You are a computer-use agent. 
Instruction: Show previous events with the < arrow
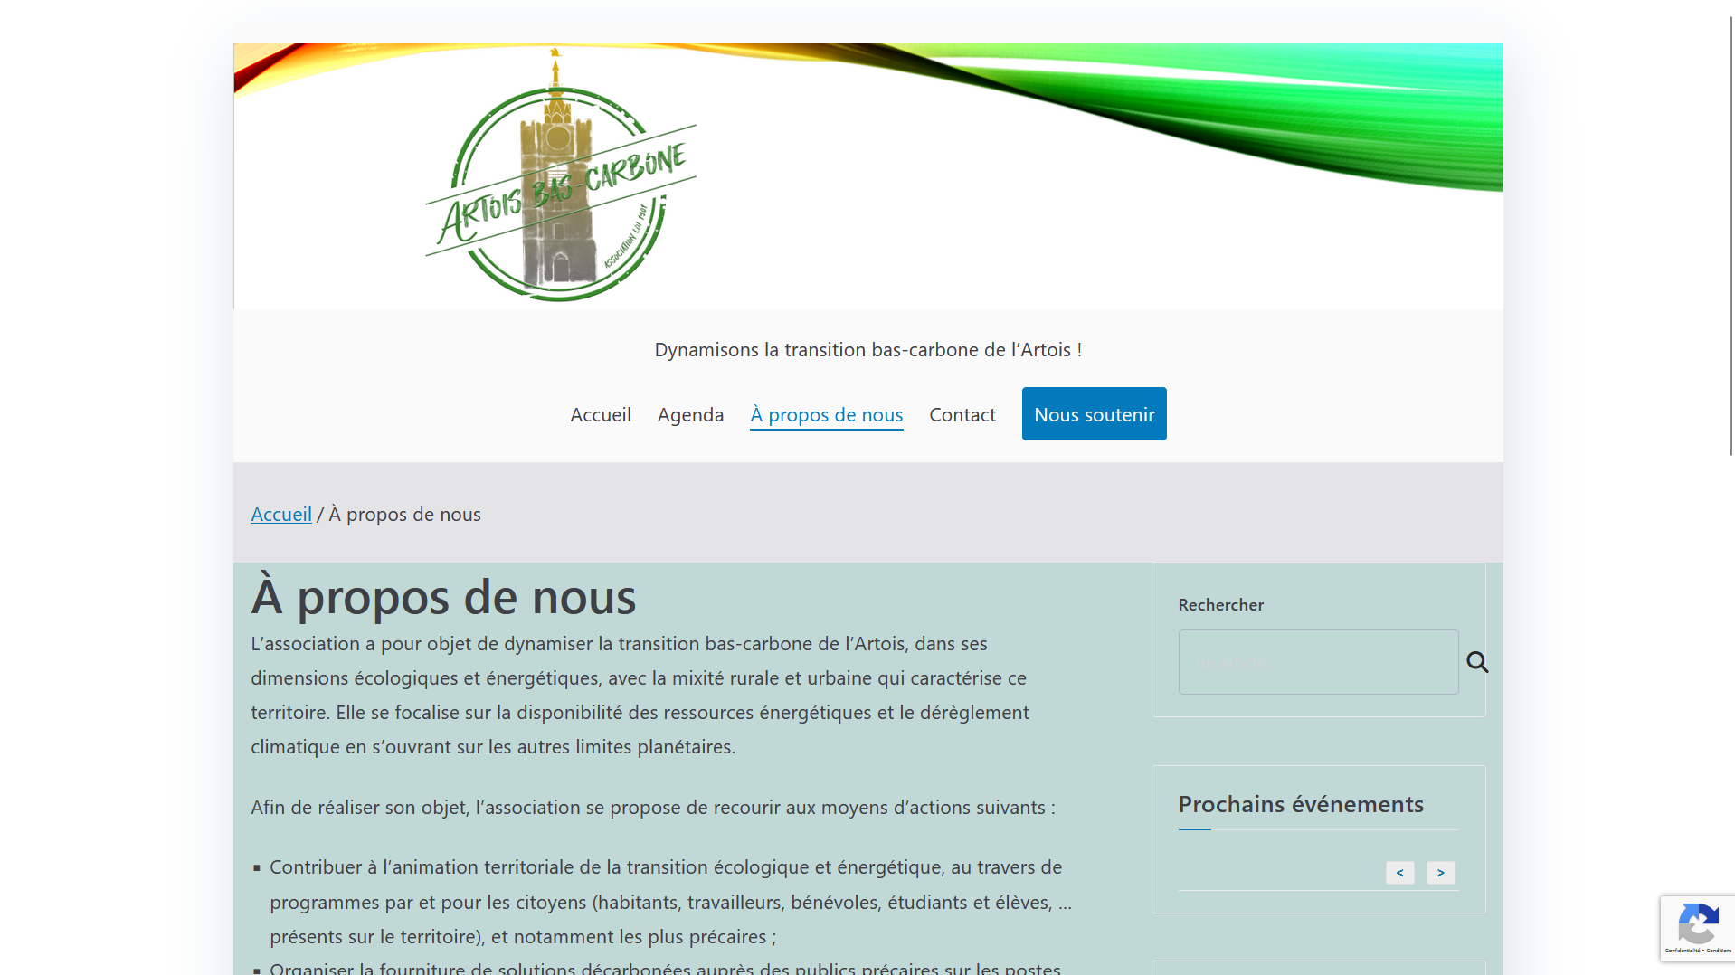coord(1399,873)
